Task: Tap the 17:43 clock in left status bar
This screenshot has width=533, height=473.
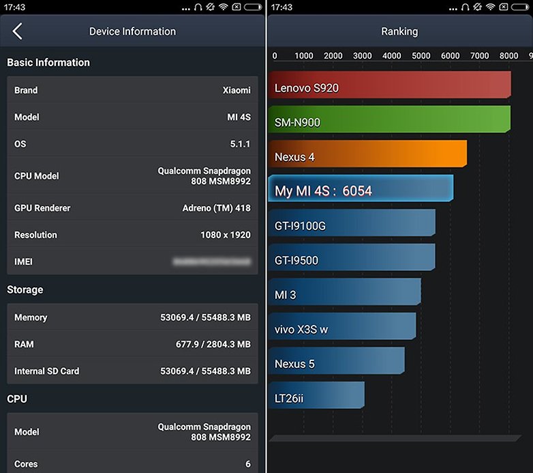Action: pos(14,7)
